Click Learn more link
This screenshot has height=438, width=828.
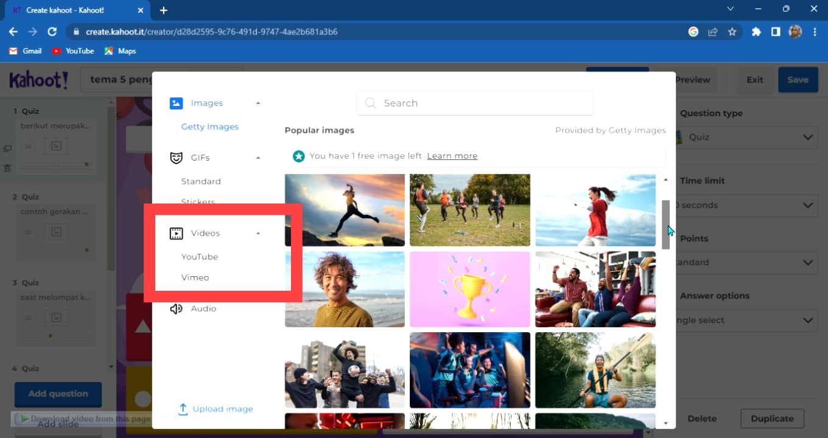(452, 156)
